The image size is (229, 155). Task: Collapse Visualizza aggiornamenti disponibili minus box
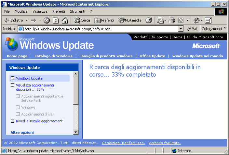tap(13, 85)
